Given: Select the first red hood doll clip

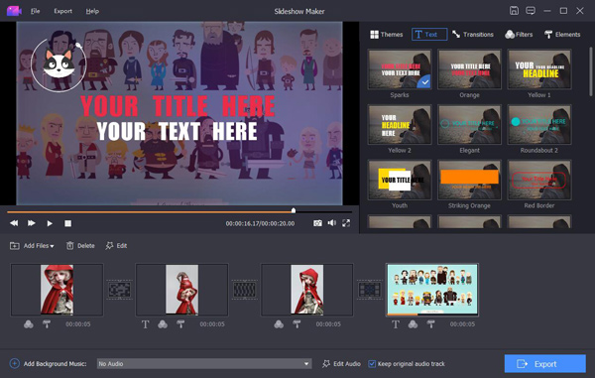Looking at the screenshot, I should tap(57, 290).
